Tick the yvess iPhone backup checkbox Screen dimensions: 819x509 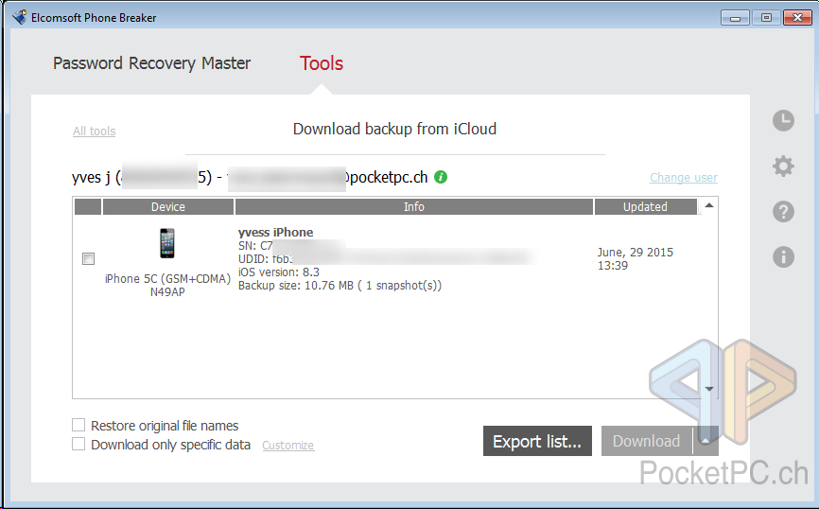(x=88, y=258)
